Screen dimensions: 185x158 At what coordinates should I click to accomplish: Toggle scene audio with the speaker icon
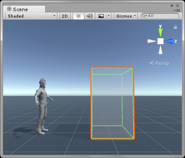[89, 16]
